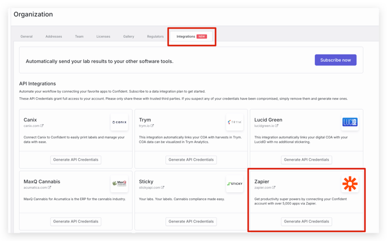Open the stickyapi.com link
Screen dimensions: 387x241
151,188
